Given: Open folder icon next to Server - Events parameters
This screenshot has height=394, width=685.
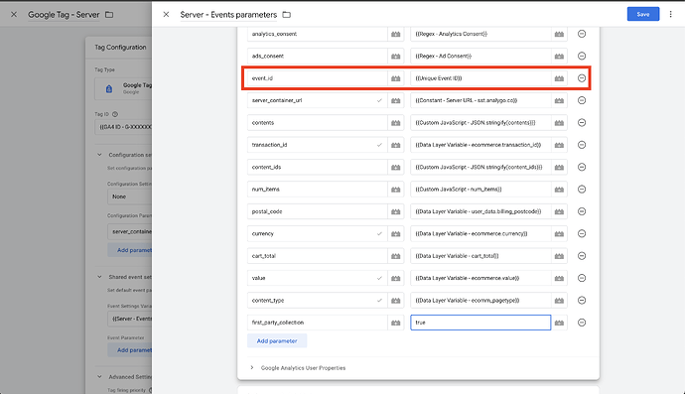Looking at the screenshot, I should [x=287, y=15].
